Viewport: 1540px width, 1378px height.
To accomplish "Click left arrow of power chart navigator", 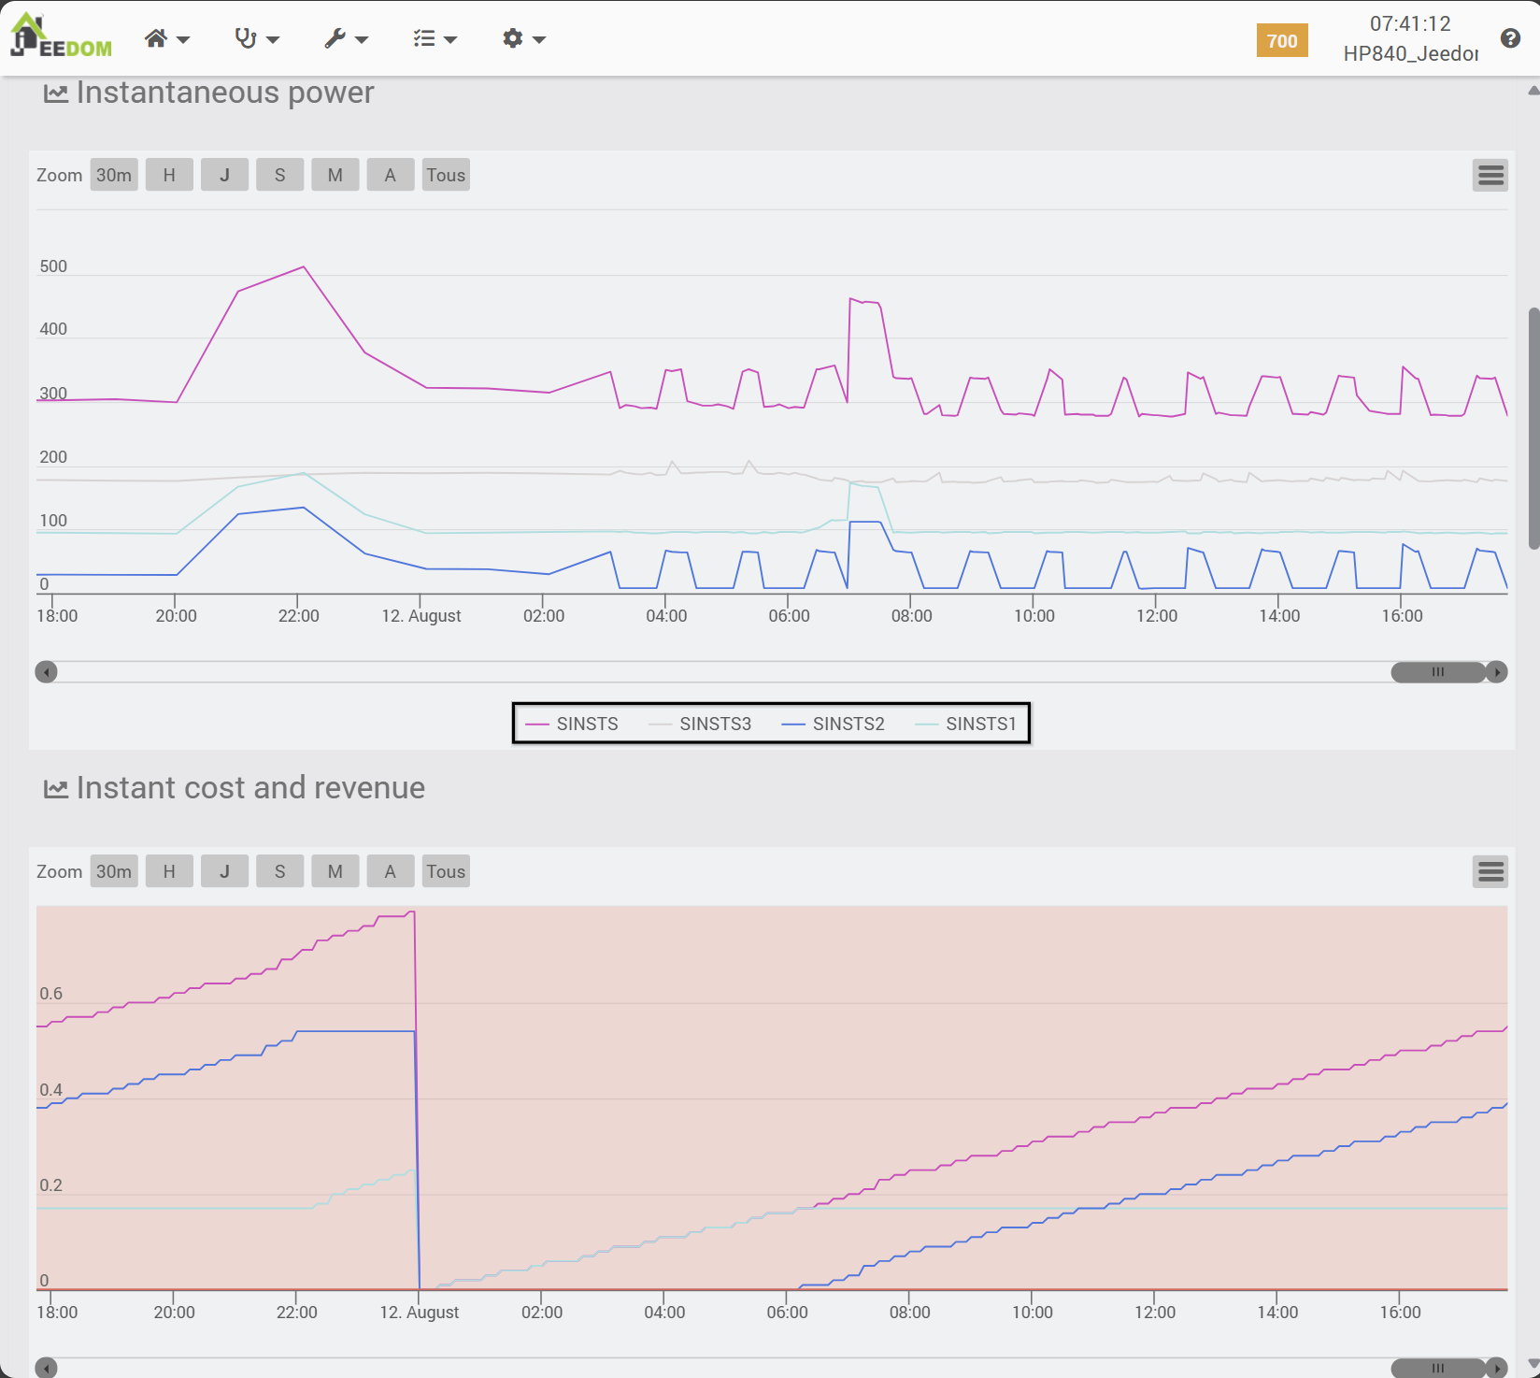I will point(46,672).
